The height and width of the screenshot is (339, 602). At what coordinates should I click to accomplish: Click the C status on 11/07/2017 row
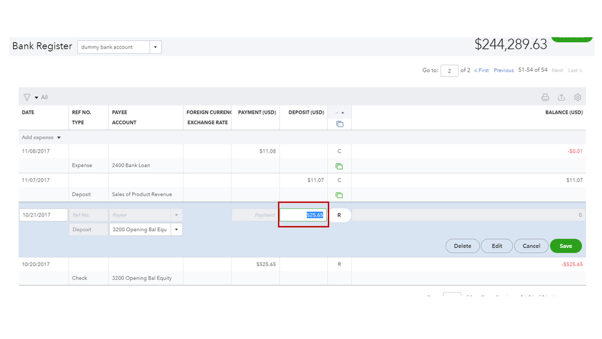339,180
